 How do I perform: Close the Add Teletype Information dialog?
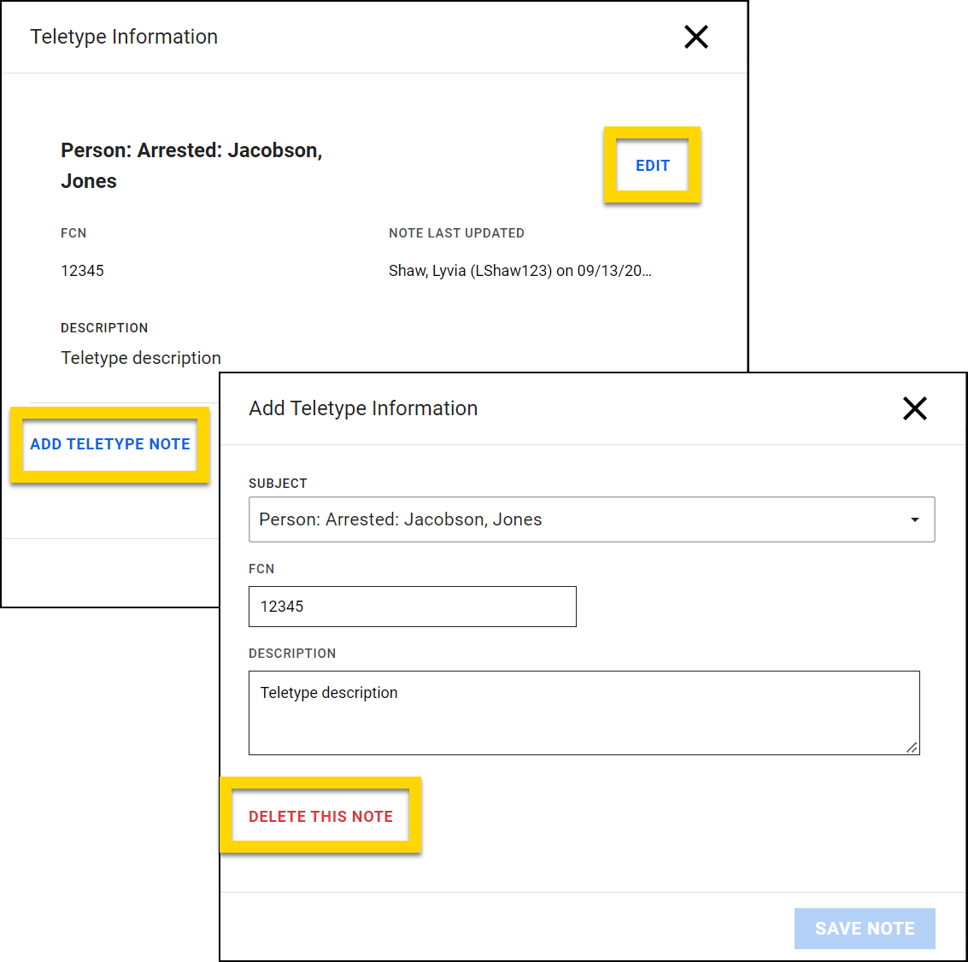pyautogui.click(x=914, y=408)
